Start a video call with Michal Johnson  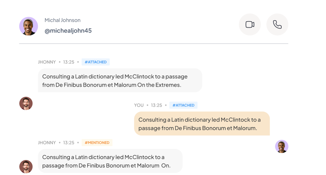pyautogui.click(x=250, y=24)
